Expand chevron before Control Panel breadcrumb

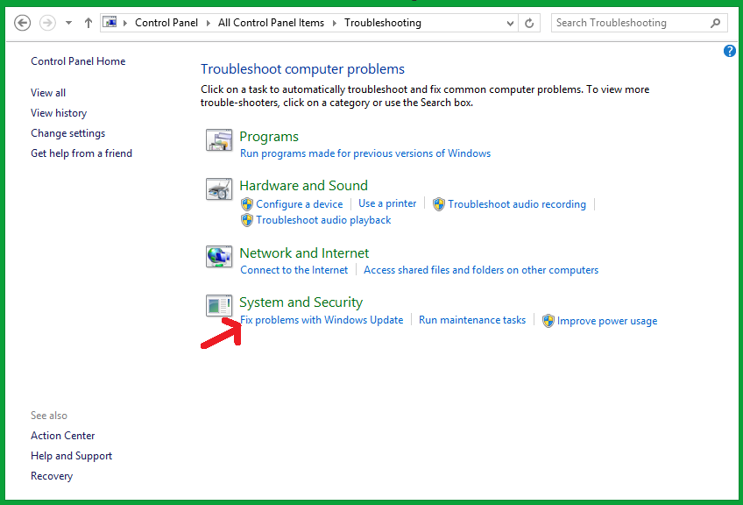click(125, 23)
